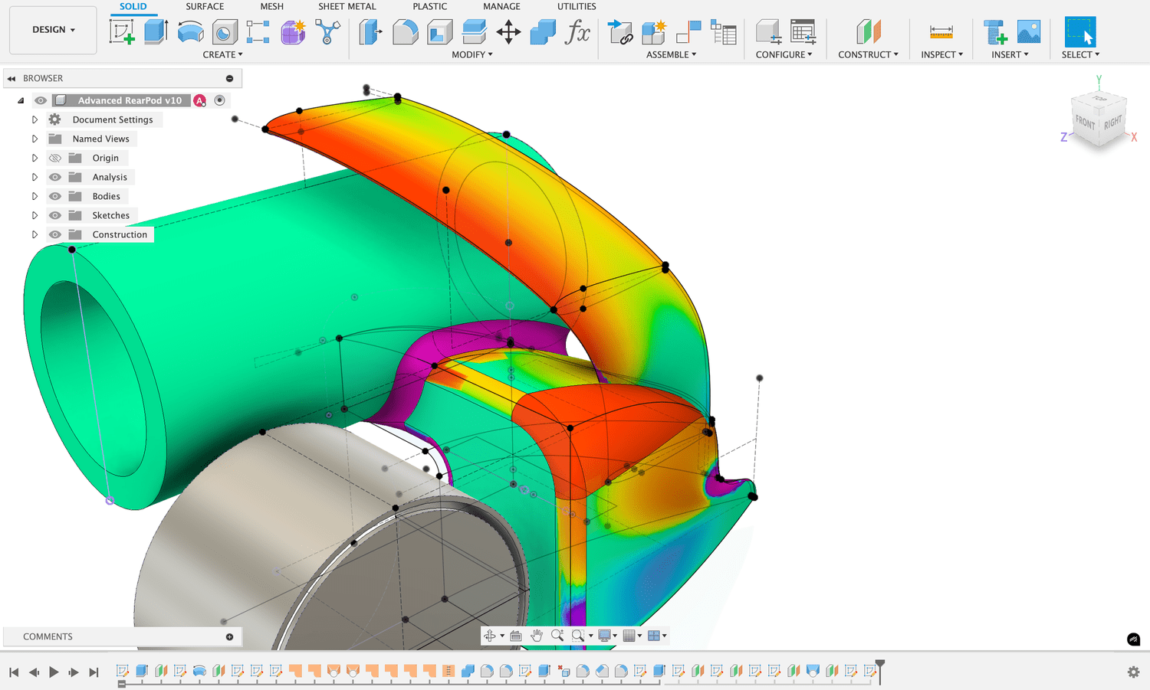Select the Pan hand tool
1150x690 pixels.
[537, 636]
